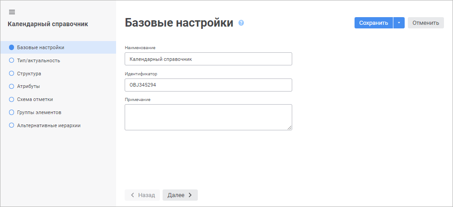Select the Атрибуты radio step
This screenshot has height=207, width=453.
click(x=12, y=86)
